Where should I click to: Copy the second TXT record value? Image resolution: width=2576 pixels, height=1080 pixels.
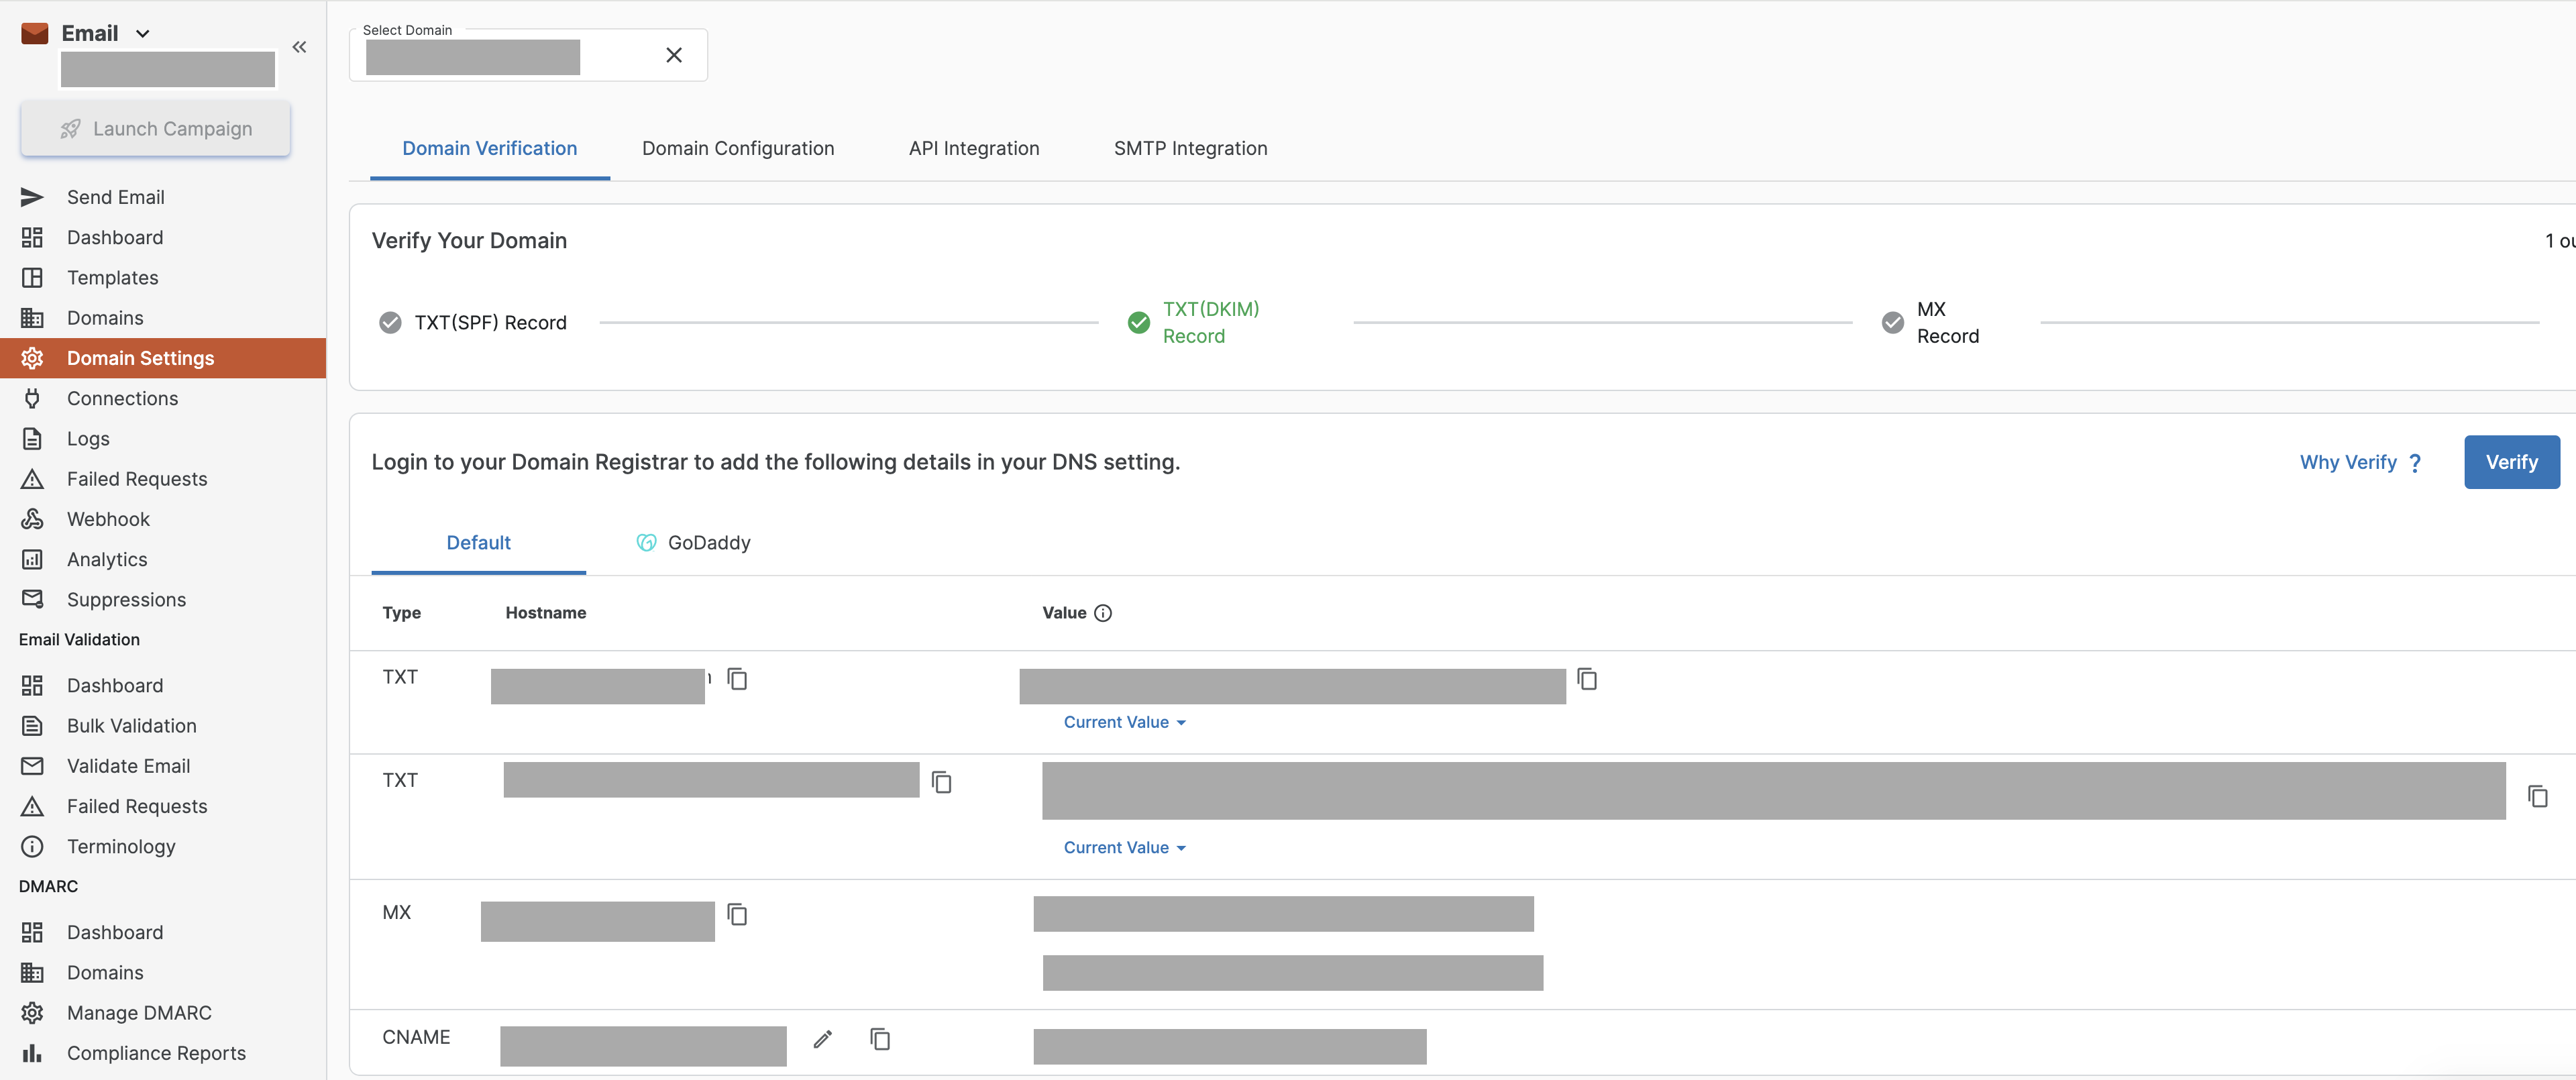pos(2537,796)
